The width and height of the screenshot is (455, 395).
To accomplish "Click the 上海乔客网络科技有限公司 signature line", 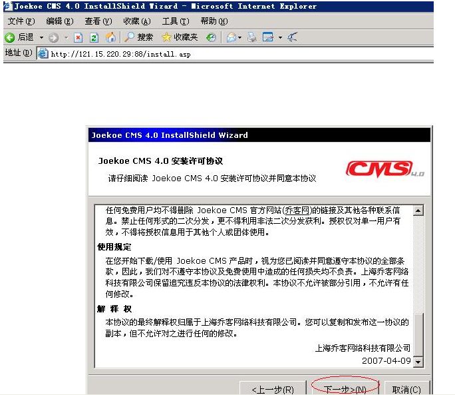I will tap(363, 348).
